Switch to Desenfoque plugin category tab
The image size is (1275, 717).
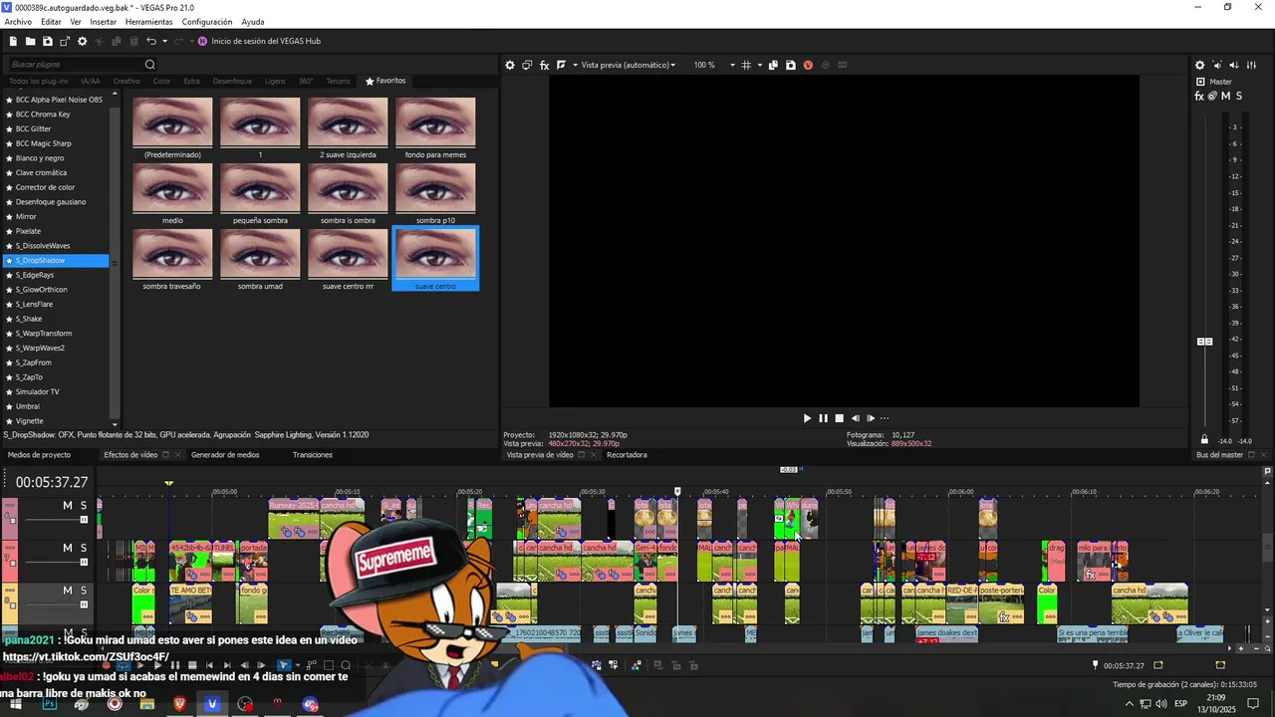(232, 81)
